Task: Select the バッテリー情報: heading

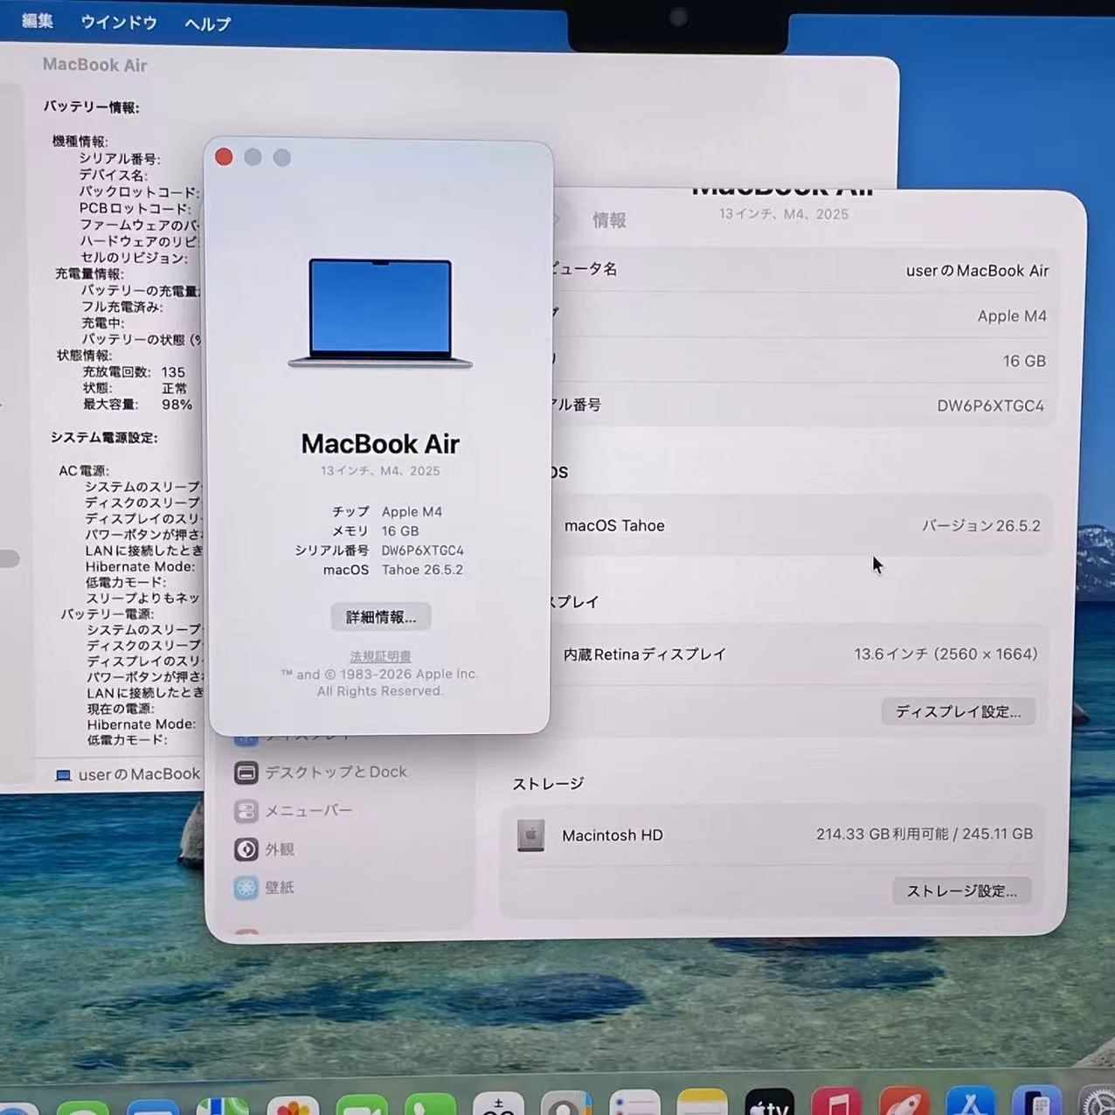Action: point(92,107)
